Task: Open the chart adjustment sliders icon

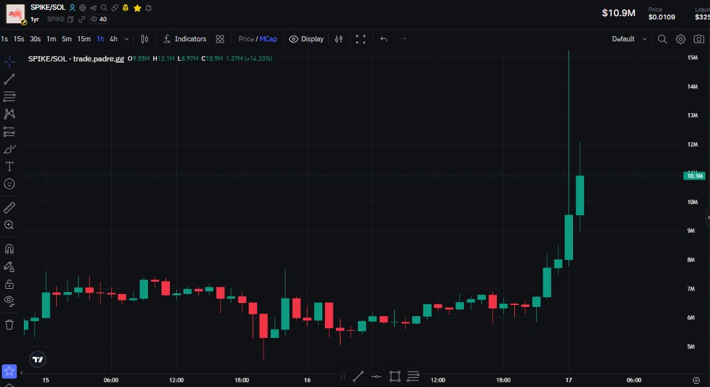Action: click(339, 39)
